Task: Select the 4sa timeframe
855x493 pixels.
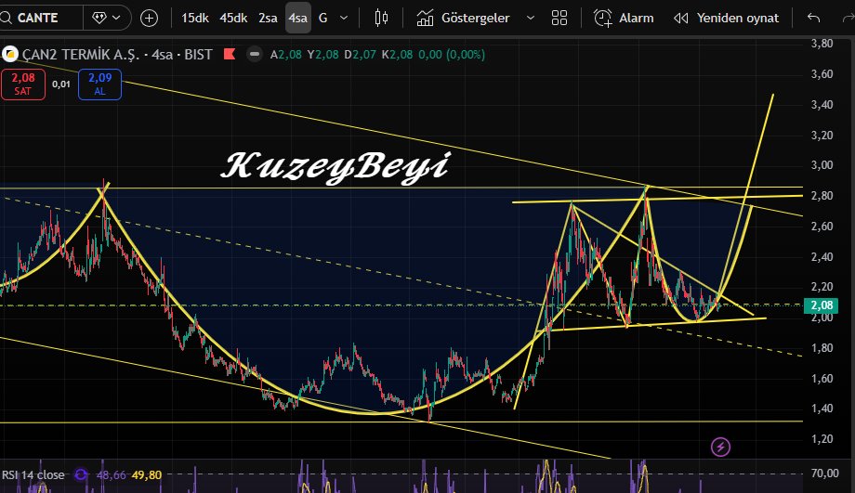Action: tap(297, 18)
